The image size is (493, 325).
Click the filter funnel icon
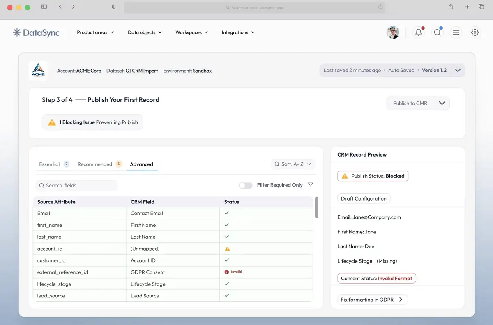point(311,185)
